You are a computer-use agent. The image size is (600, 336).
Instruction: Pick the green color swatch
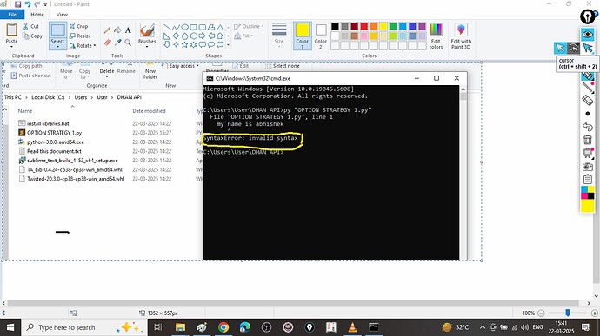[x=393, y=26]
